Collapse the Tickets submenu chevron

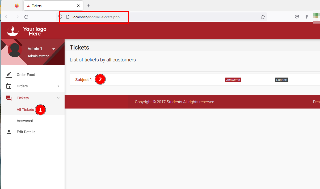(x=58, y=98)
